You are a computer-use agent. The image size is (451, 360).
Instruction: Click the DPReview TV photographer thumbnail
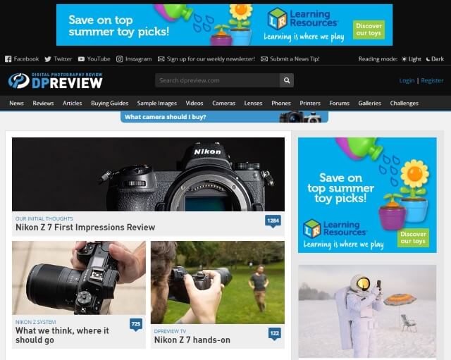click(x=218, y=283)
